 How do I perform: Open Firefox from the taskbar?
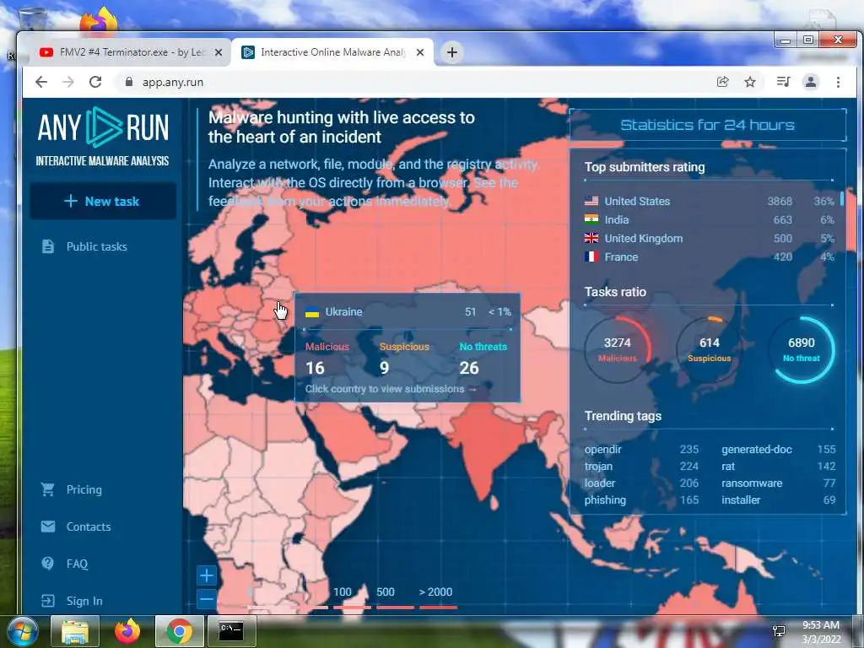coord(127,631)
